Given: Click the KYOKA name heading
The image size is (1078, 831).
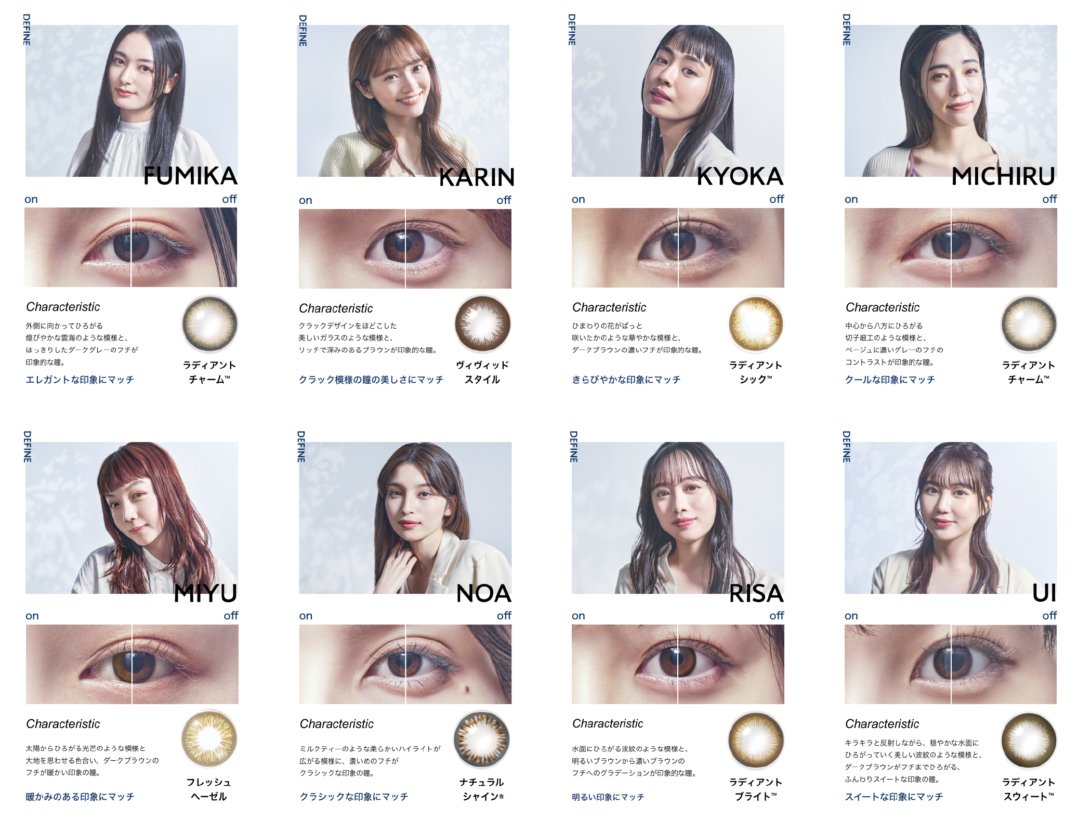Looking at the screenshot, I should 740,176.
